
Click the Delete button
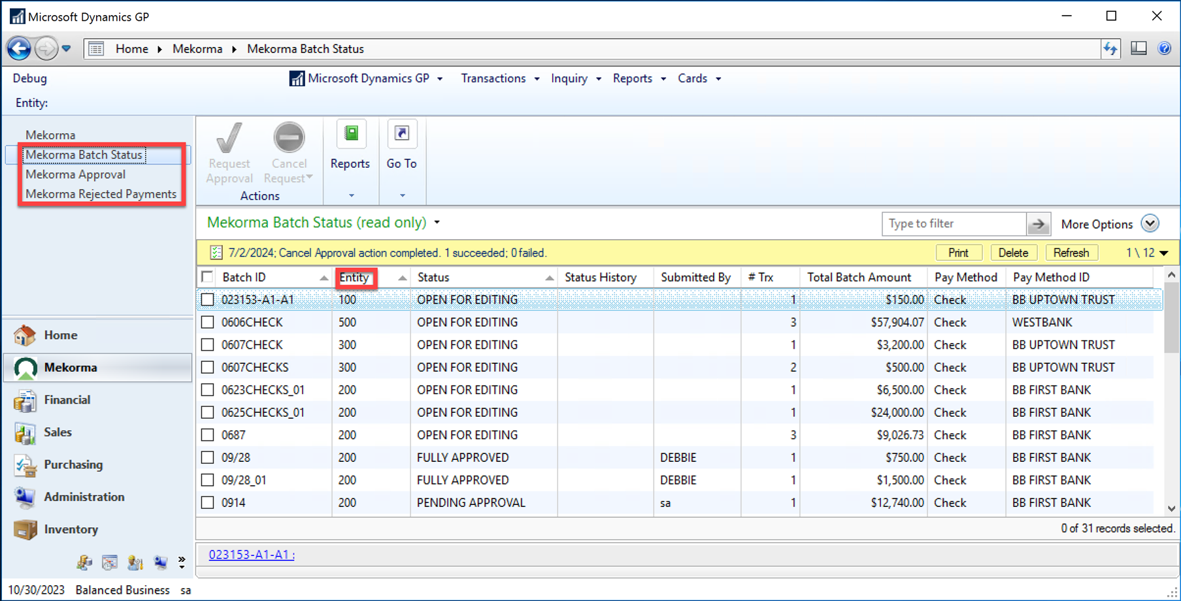[1013, 253]
